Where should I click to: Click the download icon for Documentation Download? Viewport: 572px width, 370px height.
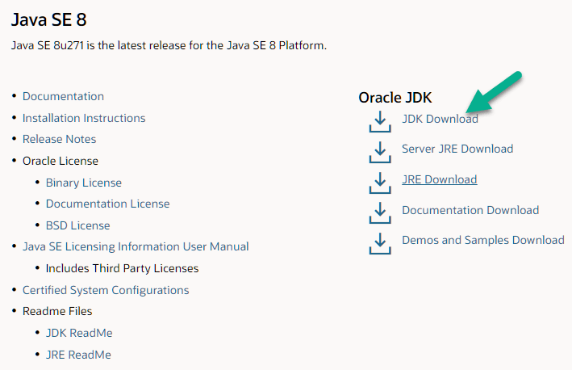379,212
